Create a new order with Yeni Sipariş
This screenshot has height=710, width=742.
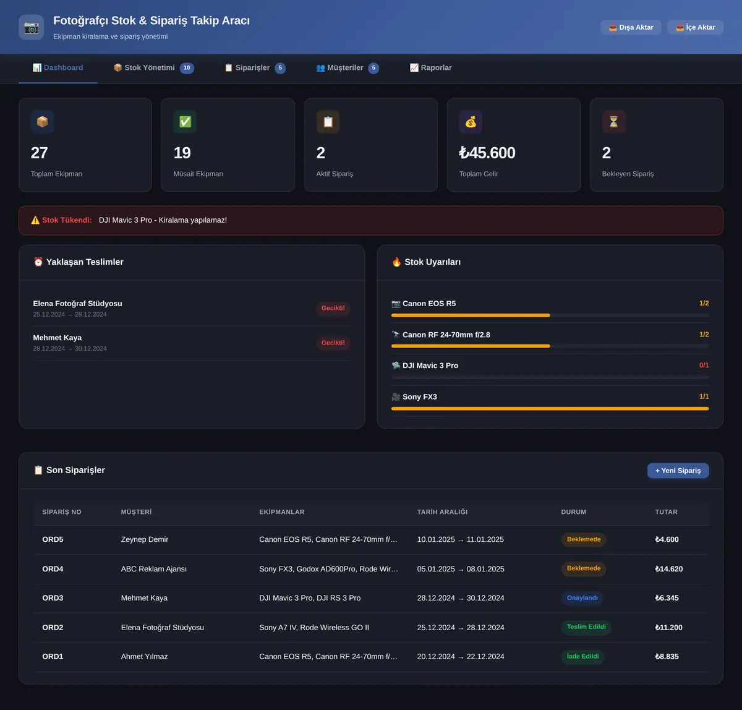(x=678, y=471)
